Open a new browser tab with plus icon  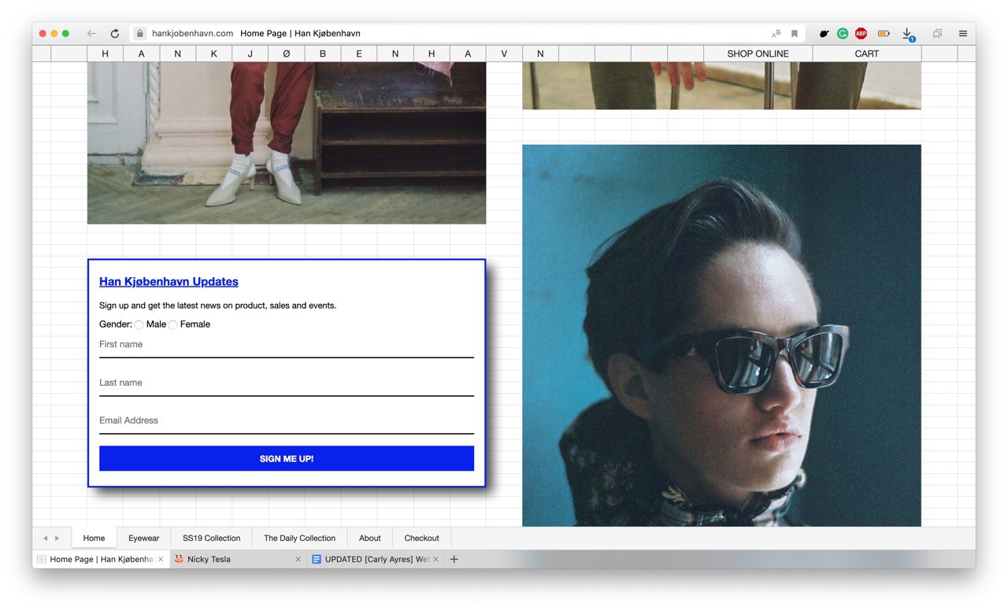click(x=454, y=559)
